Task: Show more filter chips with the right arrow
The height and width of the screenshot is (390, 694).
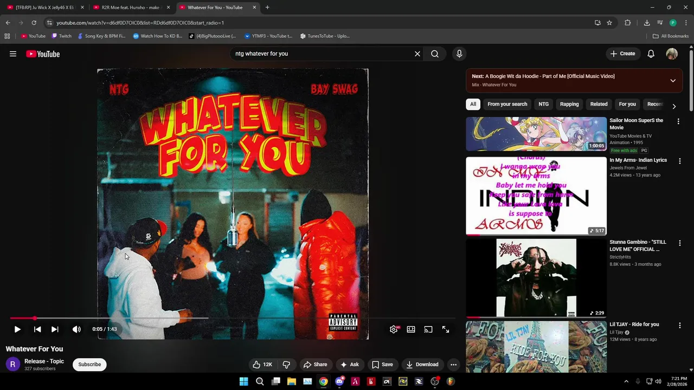Action: pos(674,106)
